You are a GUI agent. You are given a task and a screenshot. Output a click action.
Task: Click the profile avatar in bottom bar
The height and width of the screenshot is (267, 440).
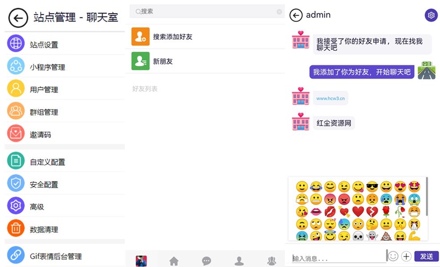[141, 261]
